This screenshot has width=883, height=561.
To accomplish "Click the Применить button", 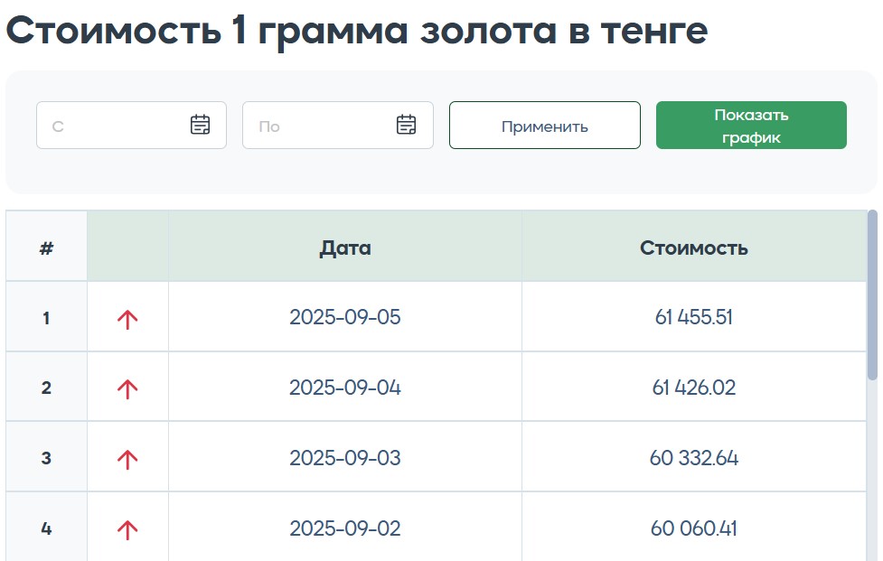I will pos(544,126).
